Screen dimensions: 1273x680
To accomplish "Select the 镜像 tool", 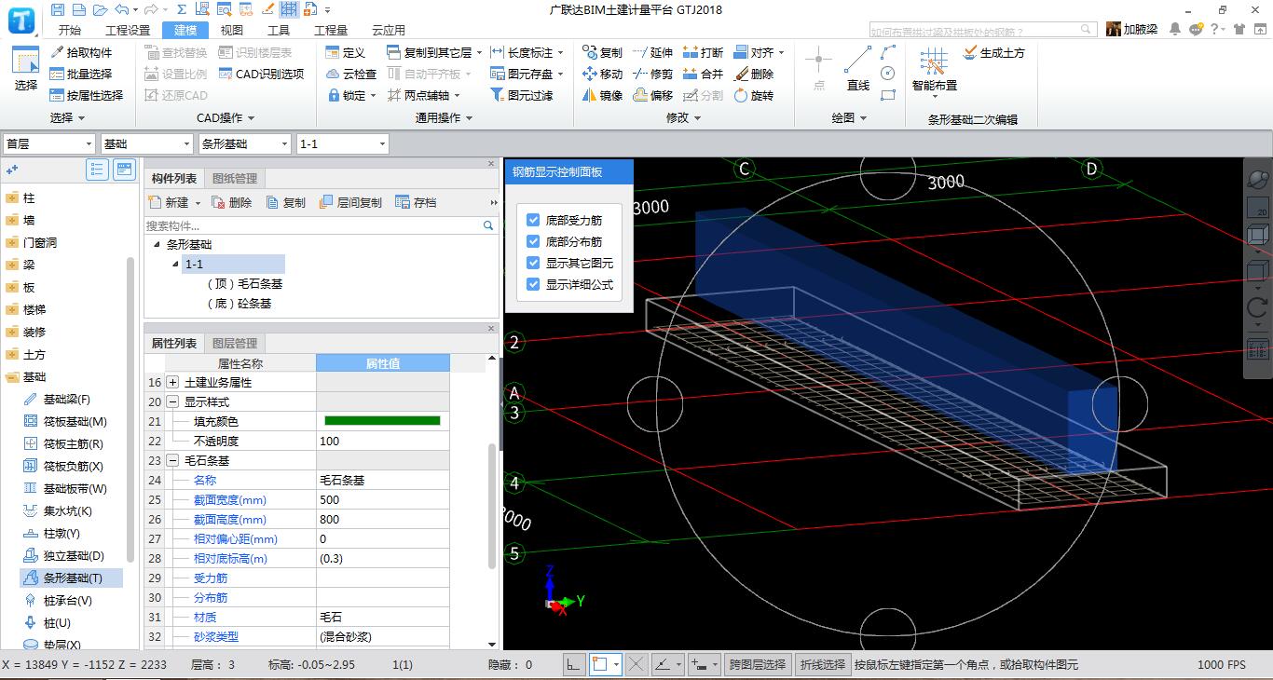I will point(602,95).
